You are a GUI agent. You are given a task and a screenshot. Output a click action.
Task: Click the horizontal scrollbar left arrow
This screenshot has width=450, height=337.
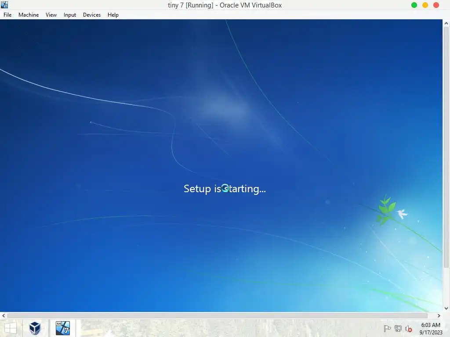coord(4,315)
